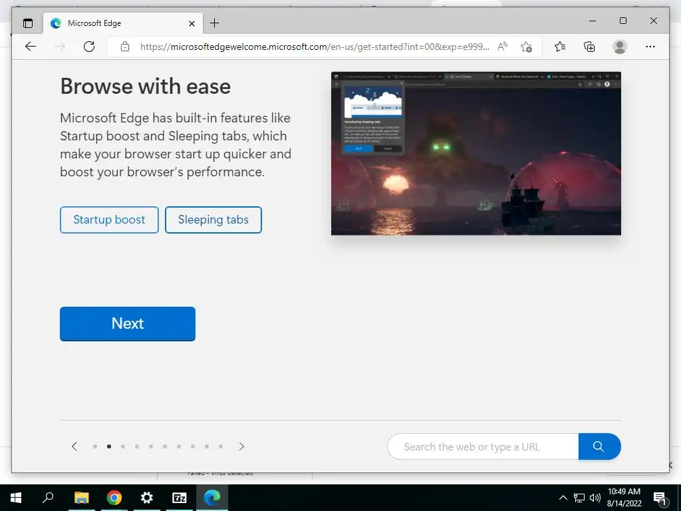Click the address bar URL
This screenshot has width=681, height=511.
click(x=315, y=47)
